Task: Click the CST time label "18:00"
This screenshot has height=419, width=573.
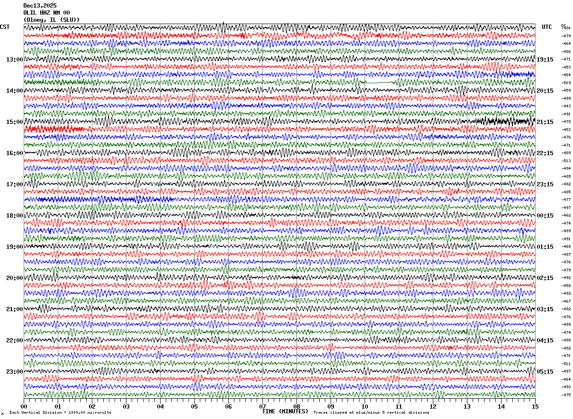Action: click(14, 216)
